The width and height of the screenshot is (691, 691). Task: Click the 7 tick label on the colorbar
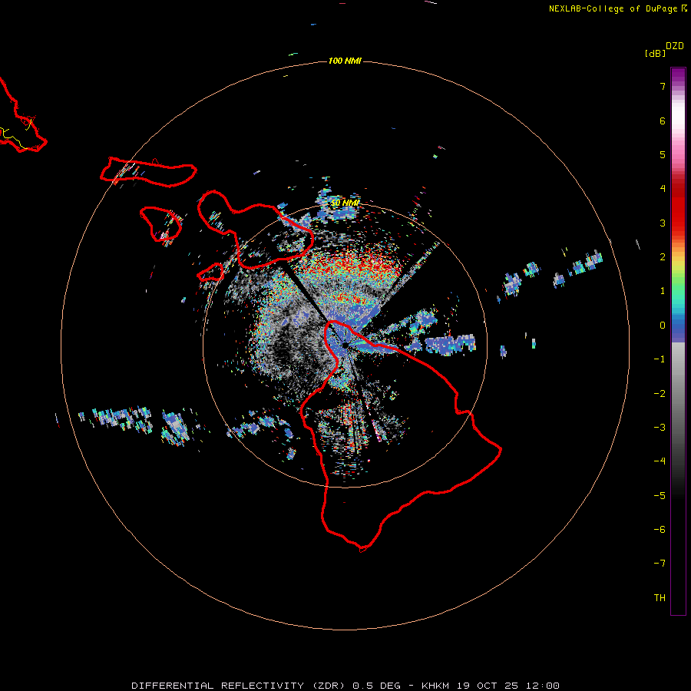[x=663, y=86]
